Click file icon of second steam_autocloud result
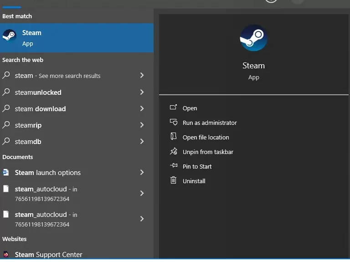 [x=6, y=214]
